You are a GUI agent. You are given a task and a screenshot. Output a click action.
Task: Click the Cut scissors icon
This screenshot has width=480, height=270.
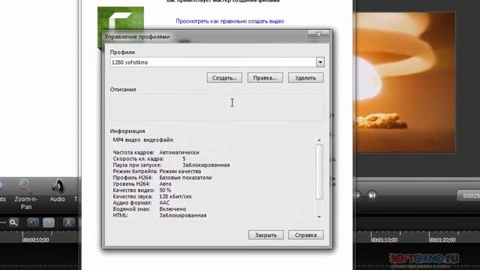[x=68, y=223]
